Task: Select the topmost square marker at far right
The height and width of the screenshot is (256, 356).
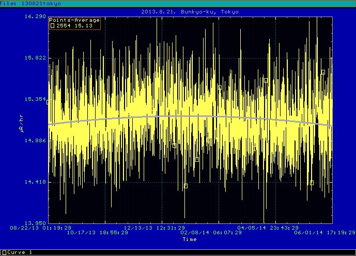Action: click(323, 72)
